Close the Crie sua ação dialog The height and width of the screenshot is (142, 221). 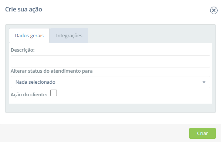point(214,10)
